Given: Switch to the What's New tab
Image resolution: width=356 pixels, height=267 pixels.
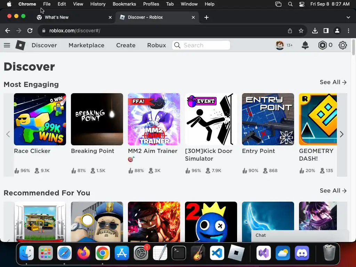Looking at the screenshot, I should coord(74,17).
